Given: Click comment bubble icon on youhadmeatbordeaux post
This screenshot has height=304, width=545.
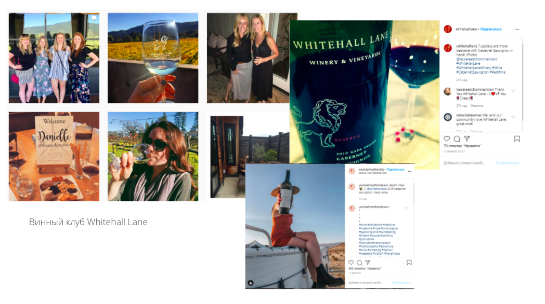Looking at the screenshot, I should coord(359,262).
